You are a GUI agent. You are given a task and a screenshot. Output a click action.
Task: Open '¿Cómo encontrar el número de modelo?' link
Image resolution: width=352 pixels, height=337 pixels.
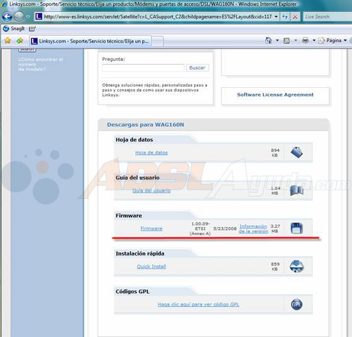41,64
